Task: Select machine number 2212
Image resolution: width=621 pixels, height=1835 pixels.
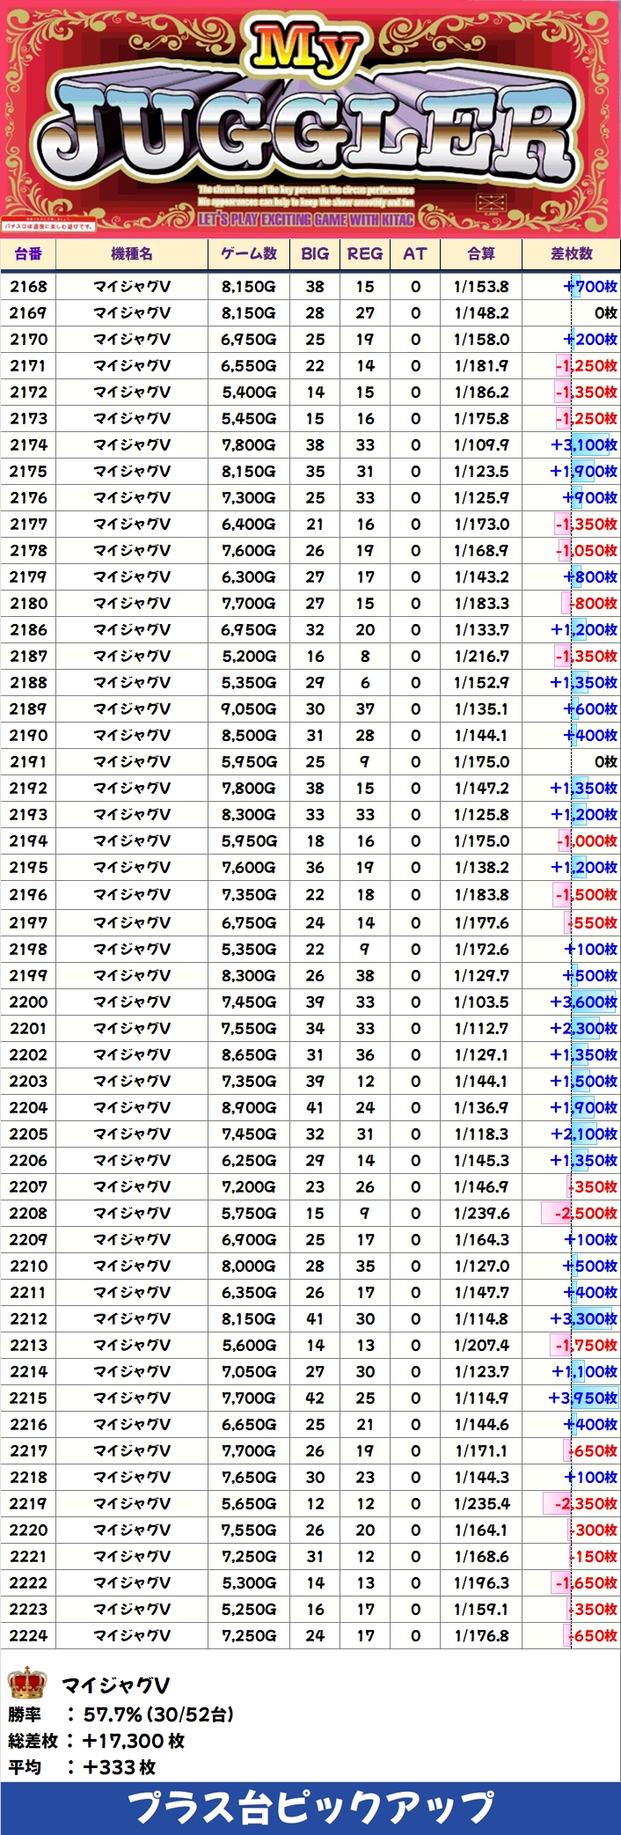Action: [x=28, y=1318]
